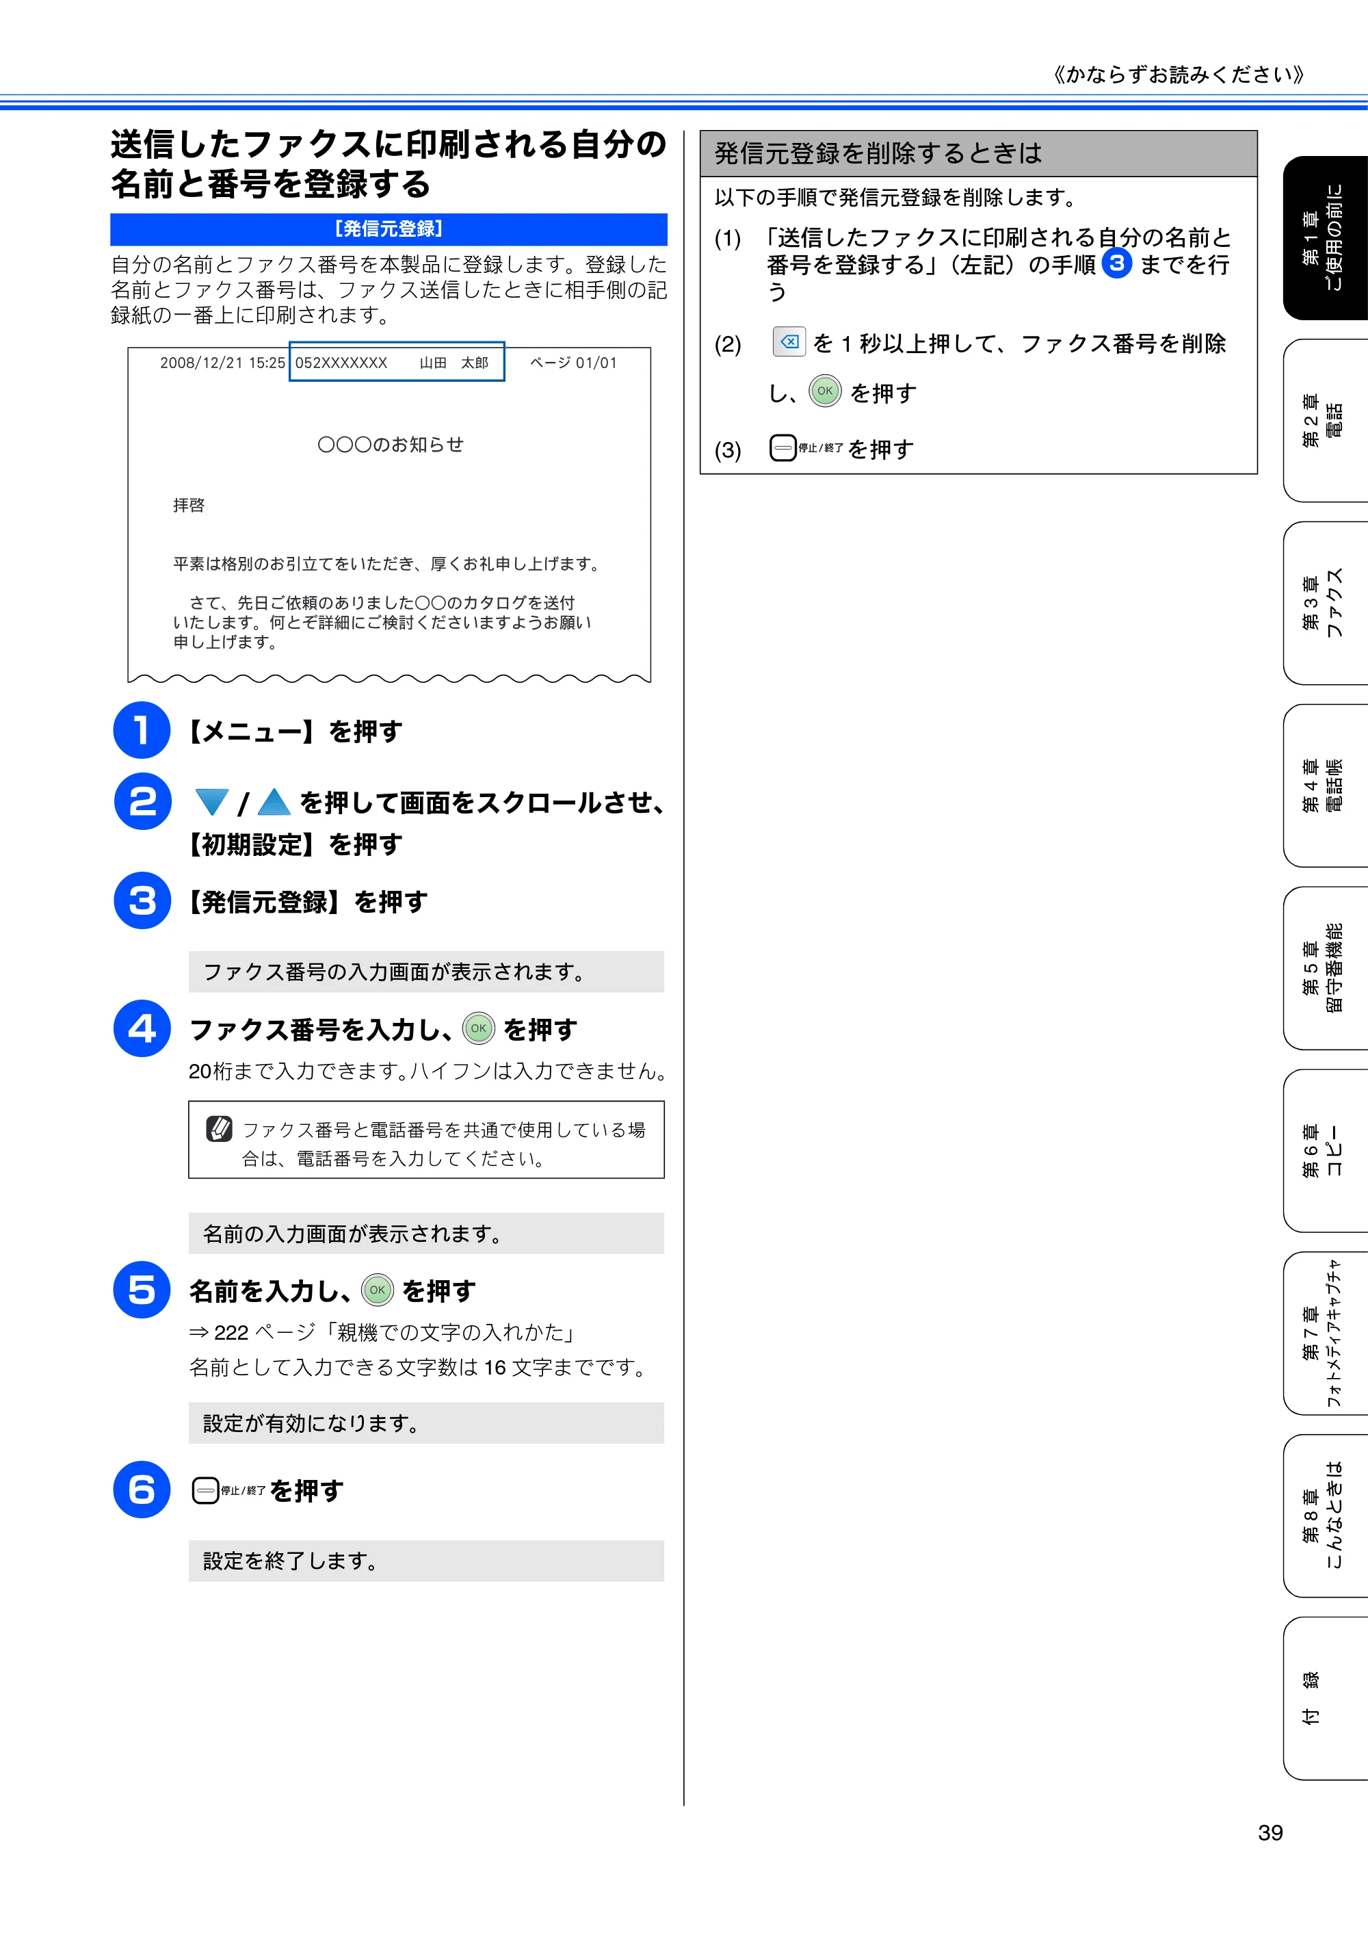1368x1937 pixels.
Task: Click the OK icon in deletion step (2)
Action: pyautogui.click(x=825, y=391)
